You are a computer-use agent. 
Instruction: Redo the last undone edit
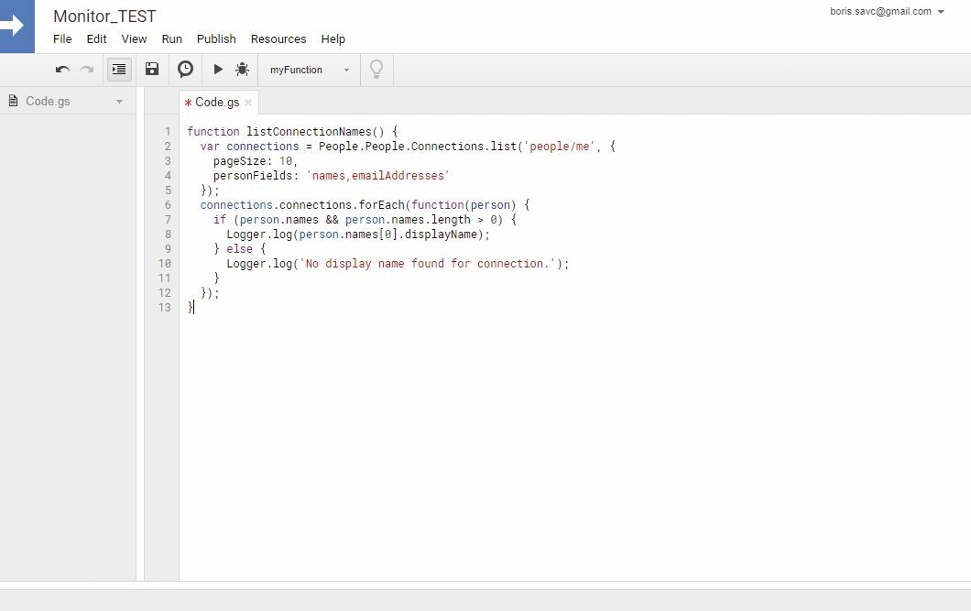tap(87, 70)
